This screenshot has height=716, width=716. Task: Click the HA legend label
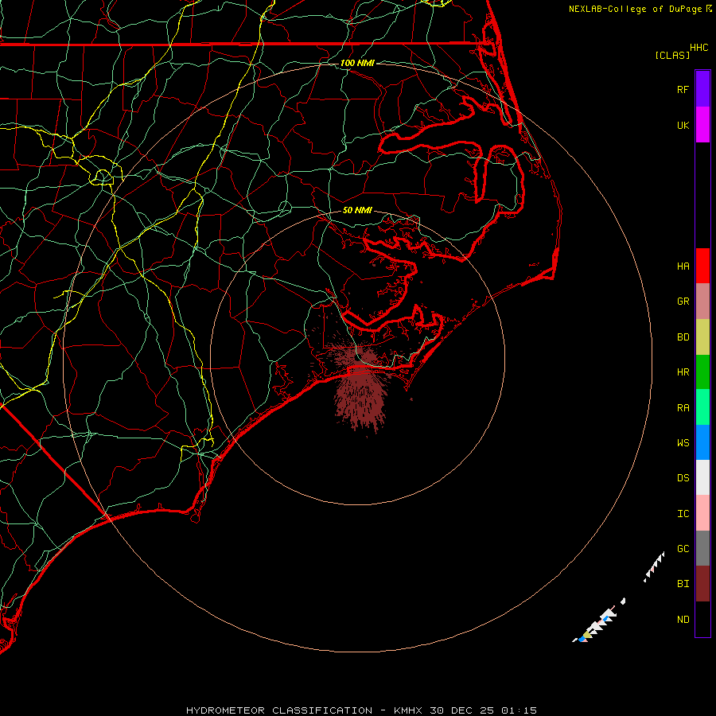point(683,267)
